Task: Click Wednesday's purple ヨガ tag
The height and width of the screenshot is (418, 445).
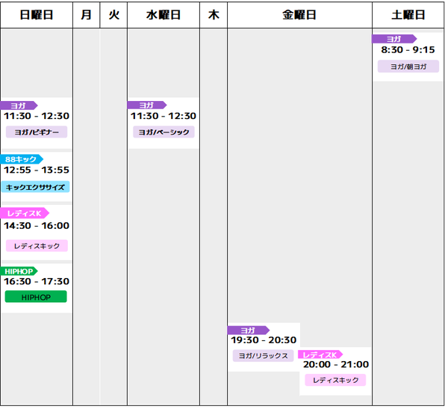Action: click(x=147, y=105)
